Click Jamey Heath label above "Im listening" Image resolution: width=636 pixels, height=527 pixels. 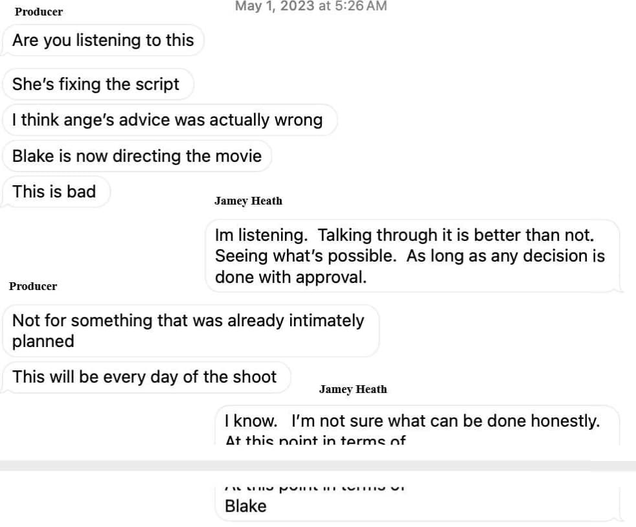tap(248, 201)
